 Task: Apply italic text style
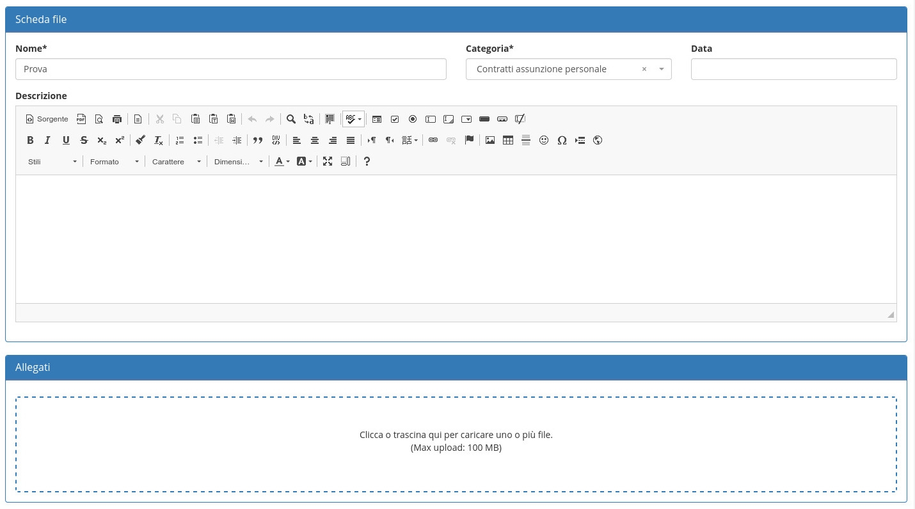click(47, 141)
